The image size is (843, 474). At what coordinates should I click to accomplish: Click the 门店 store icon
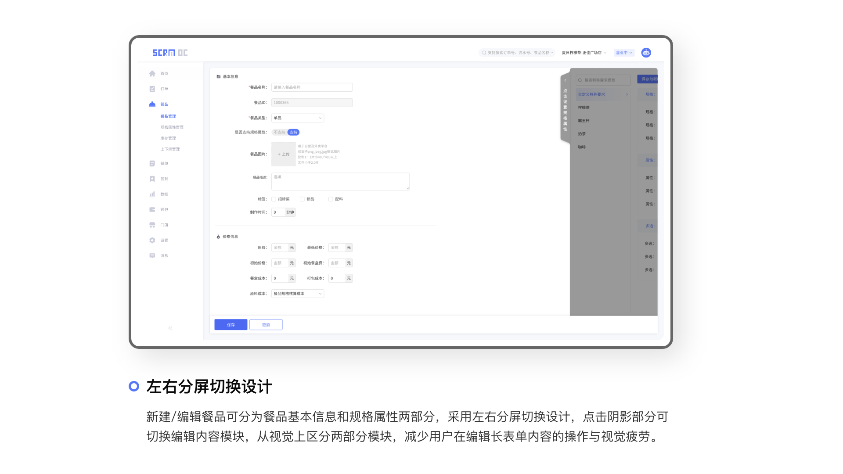tap(152, 225)
